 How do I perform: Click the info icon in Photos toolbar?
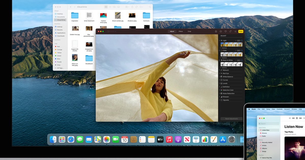(216, 31)
